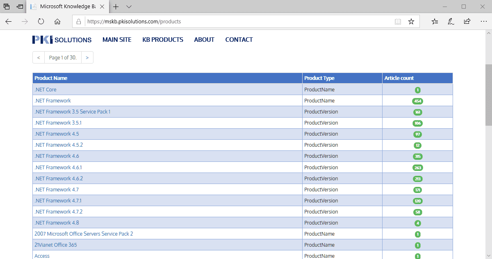Open .NET Framework 4.6.2 link
492x259 pixels.
click(x=59, y=178)
